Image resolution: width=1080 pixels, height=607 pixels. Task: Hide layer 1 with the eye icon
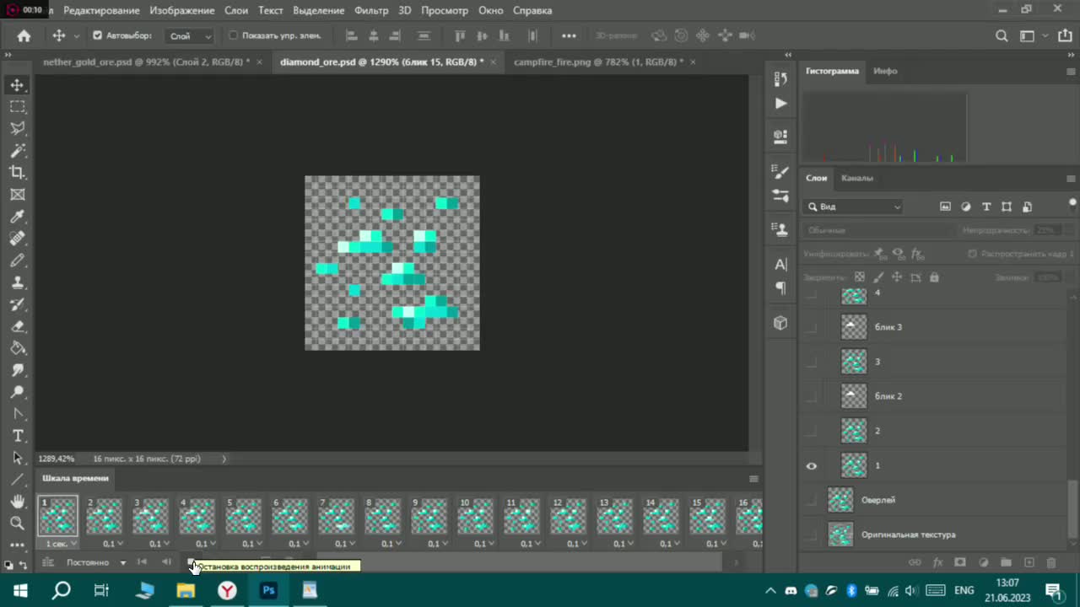pos(812,465)
